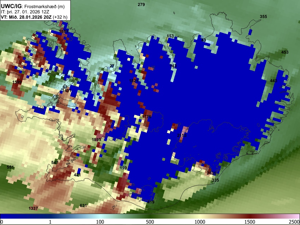Viewport: 300px width, 225px height.
Task: Click the colour scale tick label 2500
Action: (x=294, y=222)
